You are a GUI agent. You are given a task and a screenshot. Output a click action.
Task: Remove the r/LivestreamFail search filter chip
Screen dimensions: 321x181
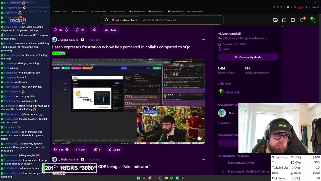coord(137,20)
